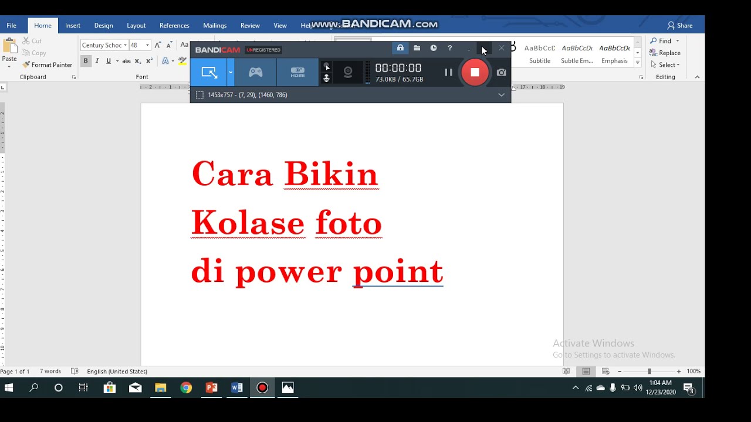
Task: Switch to the References tab
Action: click(x=174, y=26)
